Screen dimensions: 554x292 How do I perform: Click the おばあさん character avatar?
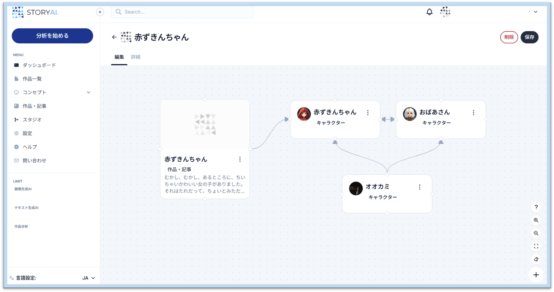[410, 114]
